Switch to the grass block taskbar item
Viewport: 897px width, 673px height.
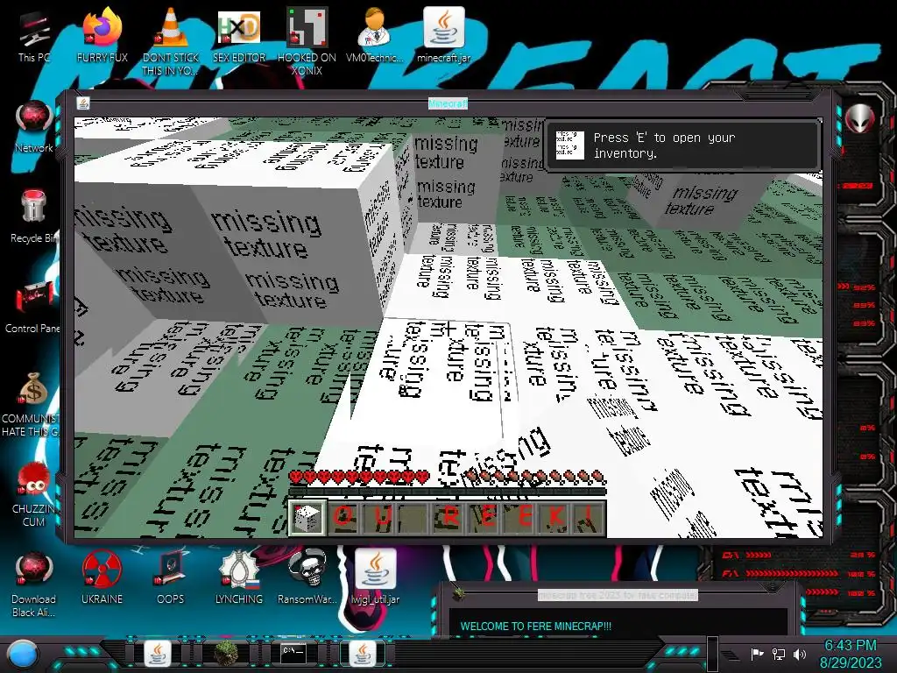pos(225,654)
